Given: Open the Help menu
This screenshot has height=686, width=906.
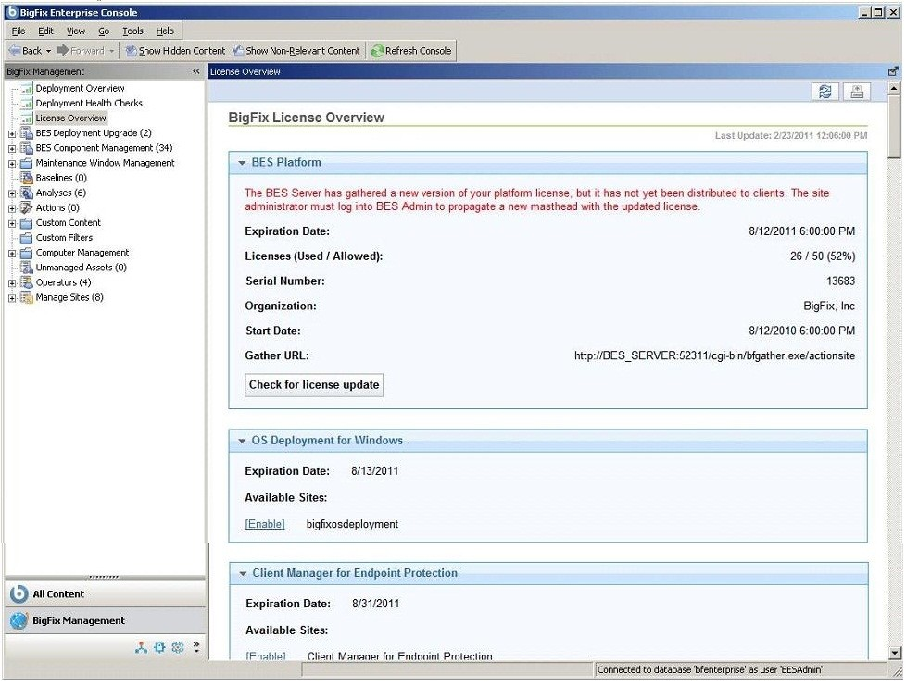Looking at the screenshot, I should point(165,31).
